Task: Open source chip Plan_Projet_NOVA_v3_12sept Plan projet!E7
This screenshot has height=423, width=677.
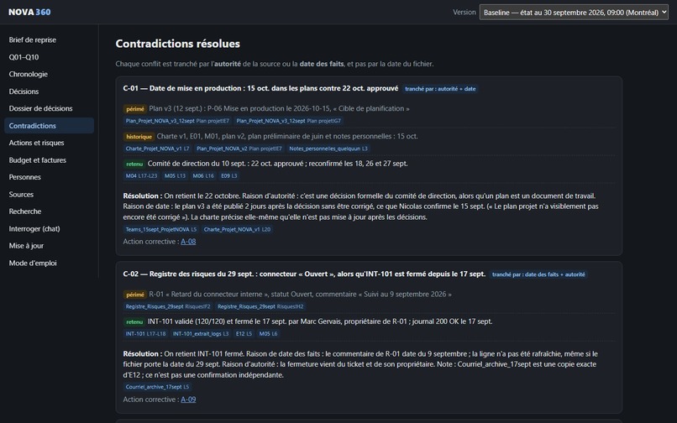Action: pyautogui.click(x=177, y=121)
